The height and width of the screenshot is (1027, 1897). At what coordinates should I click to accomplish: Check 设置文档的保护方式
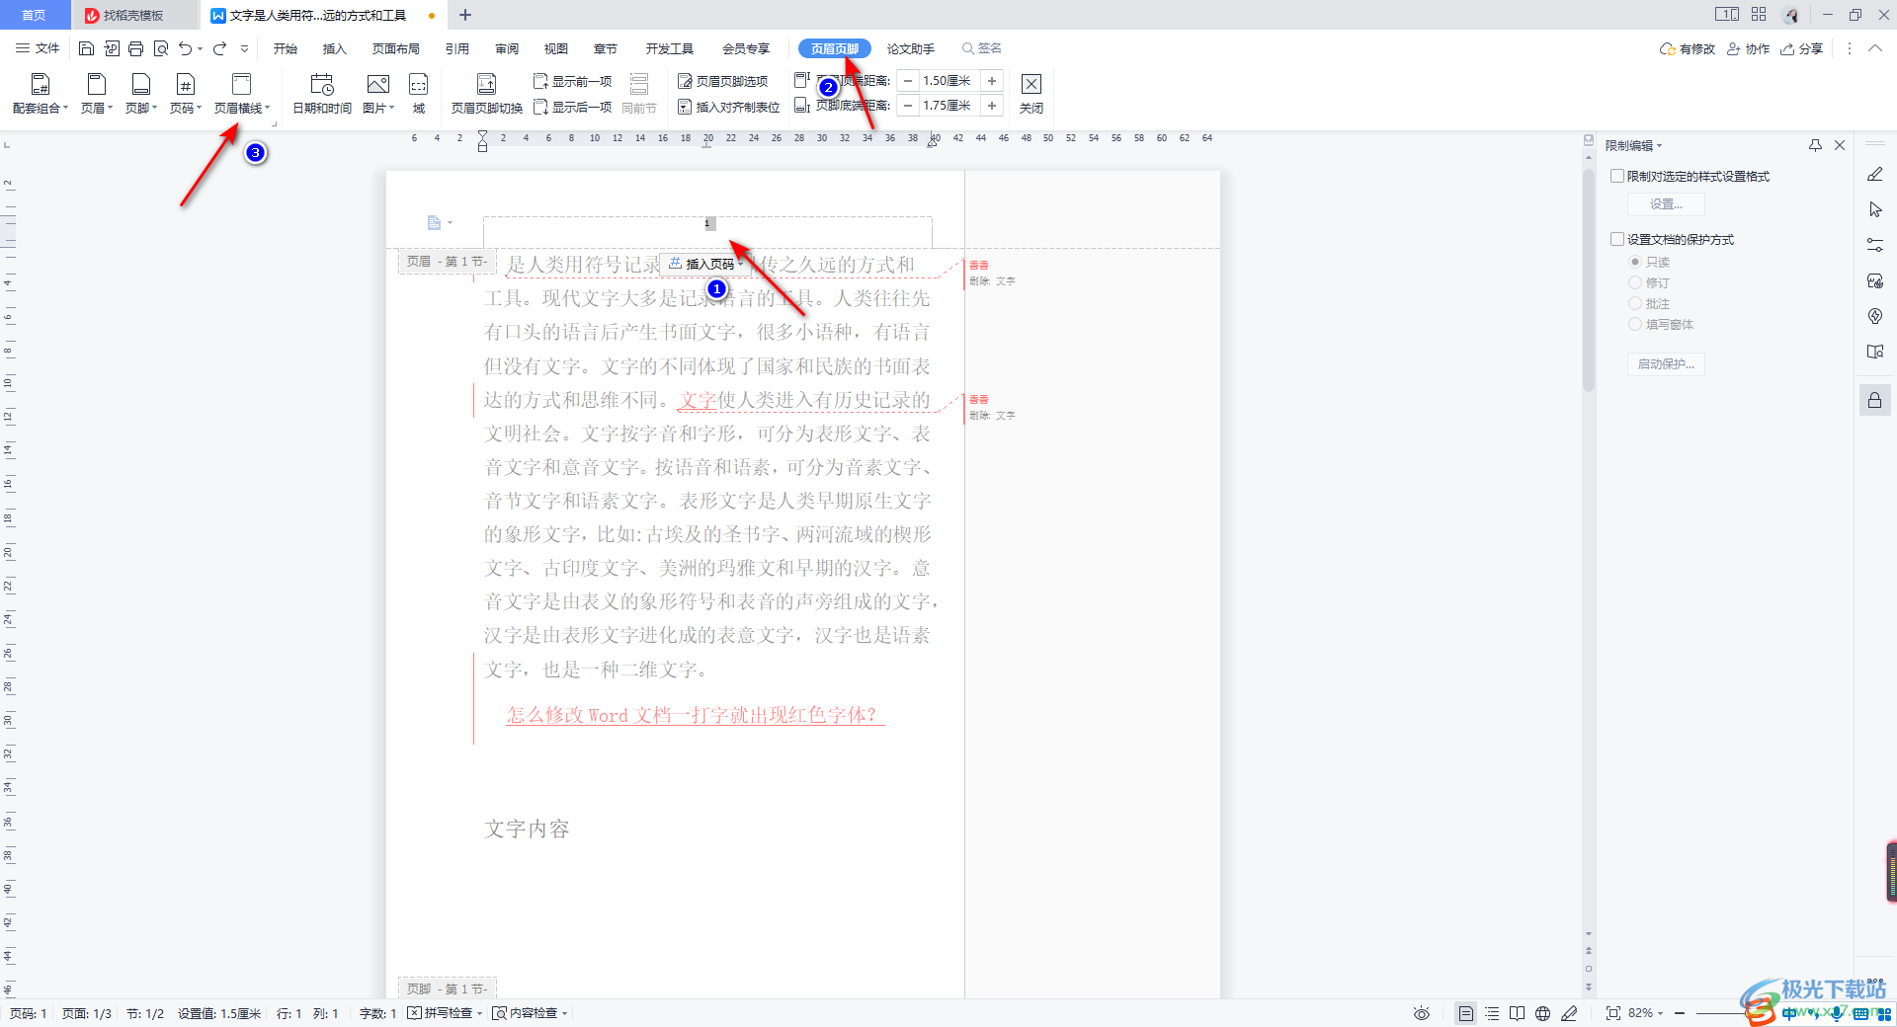coord(1617,239)
